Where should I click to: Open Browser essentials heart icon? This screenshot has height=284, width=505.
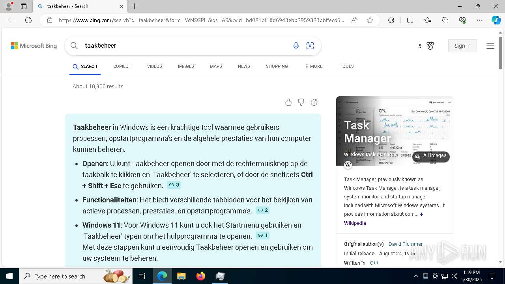click(x=462, y=20)
